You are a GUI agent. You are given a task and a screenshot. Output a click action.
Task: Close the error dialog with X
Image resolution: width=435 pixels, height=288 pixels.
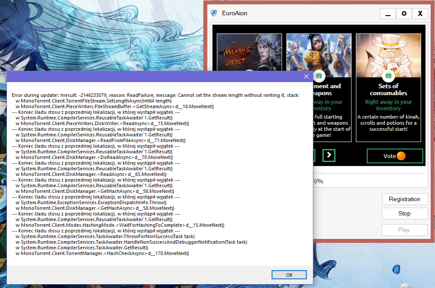[306, 76]
